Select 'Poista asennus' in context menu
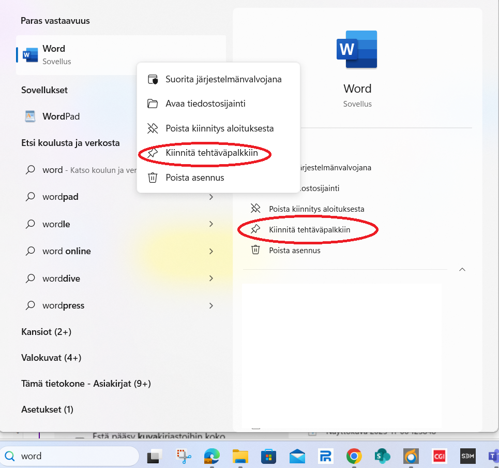The image size is (499, 468). pos(194,178)
